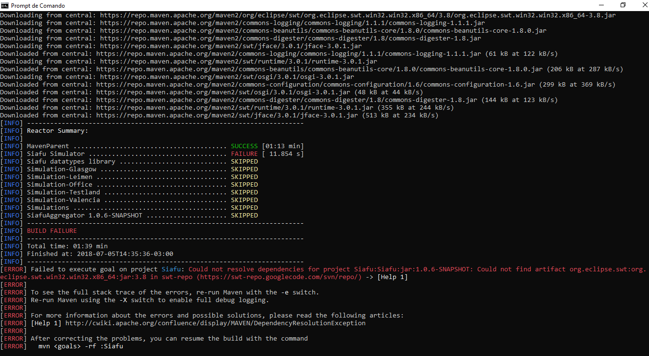Click the Downloaded commons-logging line (61 kB)
This screenshot has width=649, height=356.
point(279,54)
